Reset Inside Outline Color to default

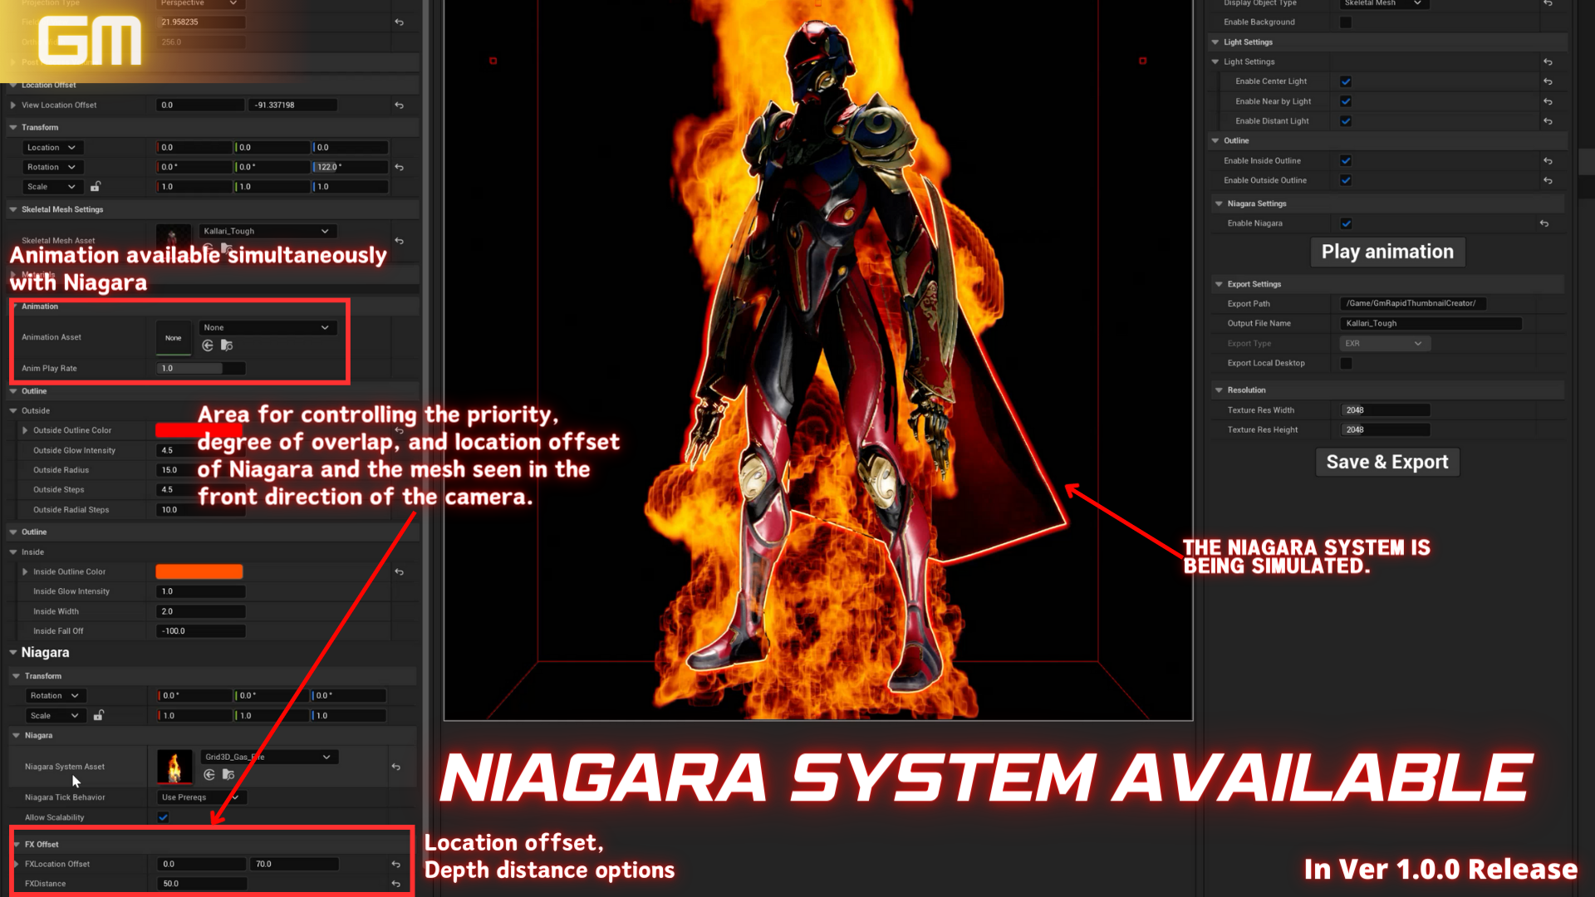point(399,571)
